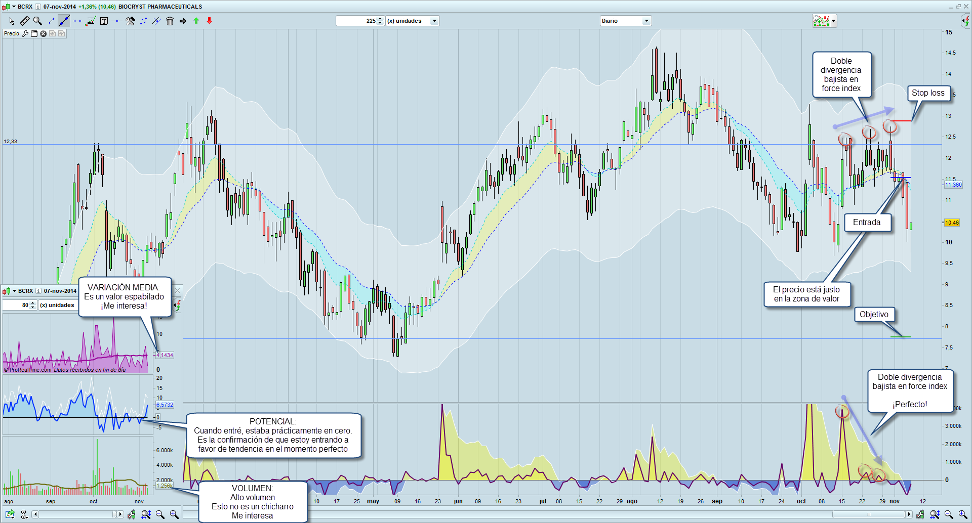Insert a green up arrow marker
The width and height of the screenshot is (972, 523).
click(196, 21)
